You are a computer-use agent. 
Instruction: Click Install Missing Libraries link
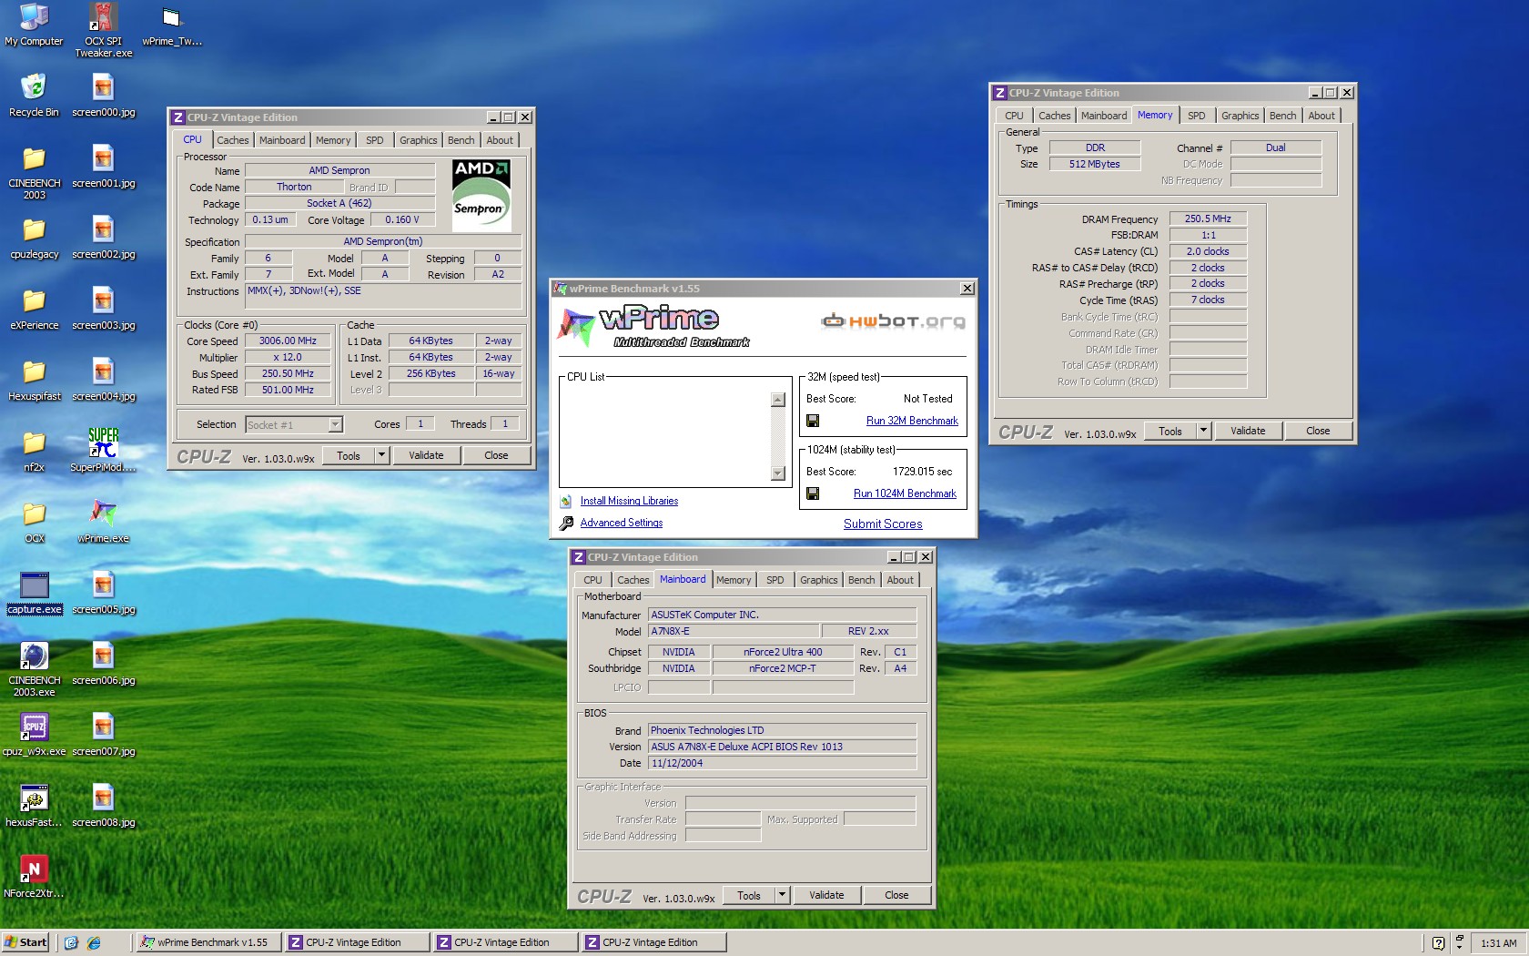(x=629, y=501)
